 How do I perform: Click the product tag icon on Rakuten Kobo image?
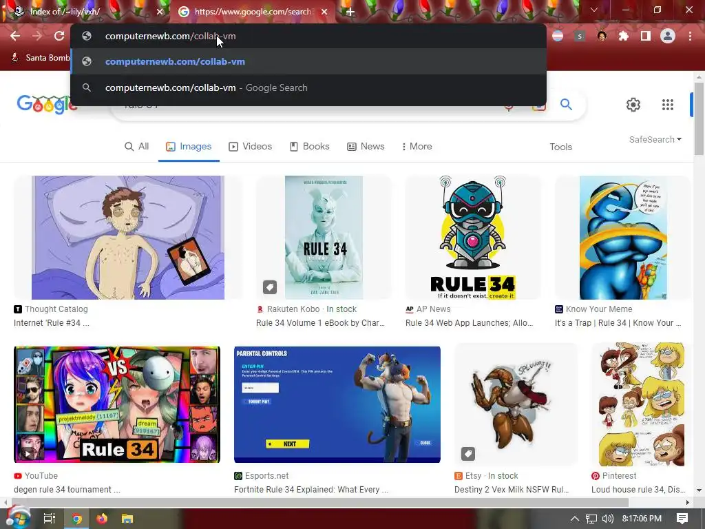click(270, 287)
